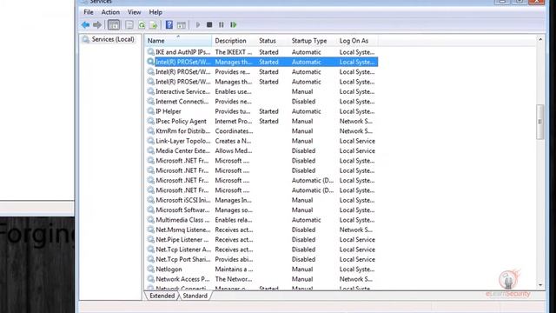The image size is (556, 313).
Task: Click the Media Center Exte... gear icon
Action: (150, 150)
